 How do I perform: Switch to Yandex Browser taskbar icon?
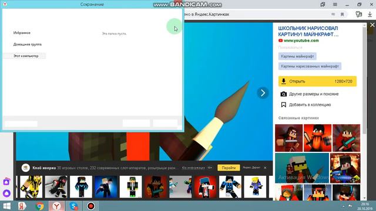[x=56, y=206]
